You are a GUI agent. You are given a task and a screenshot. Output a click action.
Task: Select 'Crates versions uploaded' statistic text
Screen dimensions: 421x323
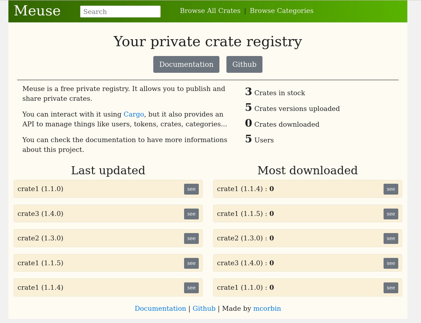tap(297, 109)
